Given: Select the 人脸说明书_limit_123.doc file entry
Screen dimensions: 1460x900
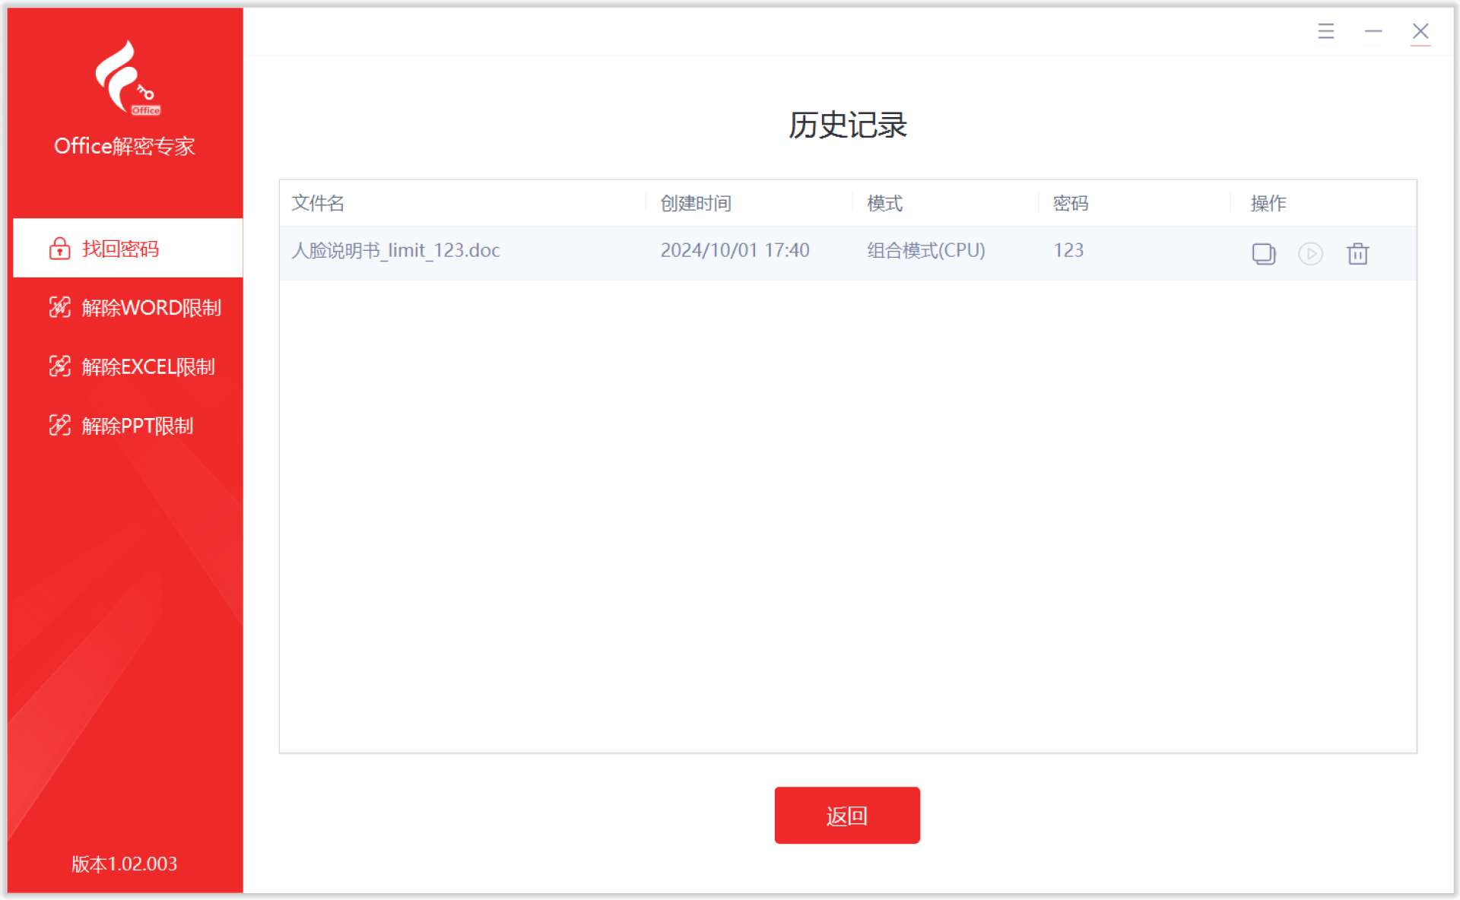Looking at the screenshot, I should tap(395, 250).
